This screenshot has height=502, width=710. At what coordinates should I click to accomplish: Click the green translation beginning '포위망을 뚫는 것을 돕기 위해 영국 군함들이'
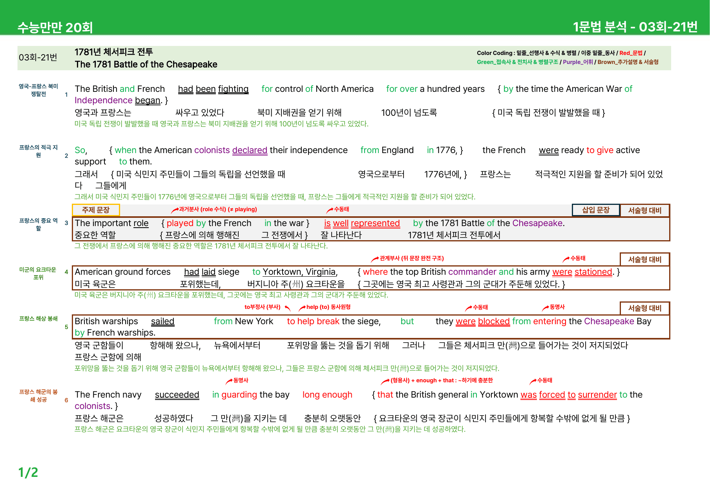click(x=287, y=369)
